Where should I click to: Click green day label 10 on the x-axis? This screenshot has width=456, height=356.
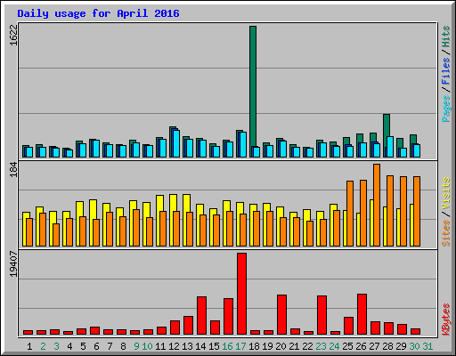tap(148, 346)
